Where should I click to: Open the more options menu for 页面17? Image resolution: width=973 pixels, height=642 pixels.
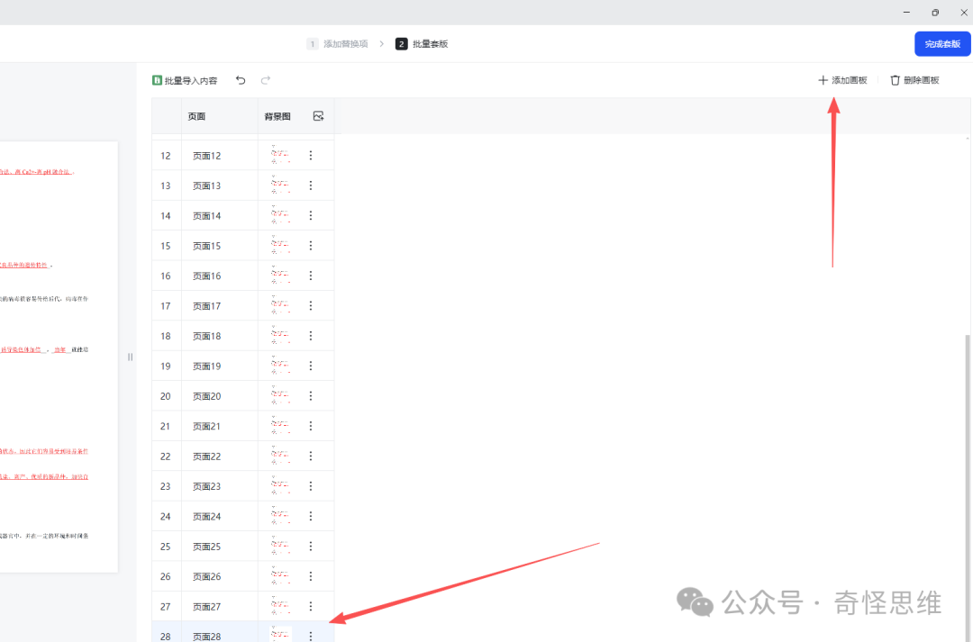click(311, 306)
